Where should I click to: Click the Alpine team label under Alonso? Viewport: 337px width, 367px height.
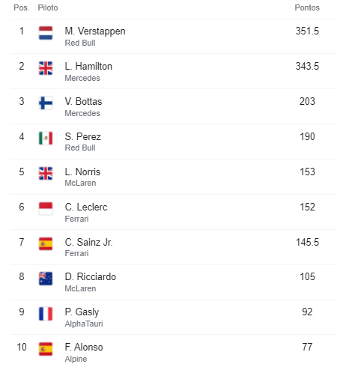click(x=76, y=359)
